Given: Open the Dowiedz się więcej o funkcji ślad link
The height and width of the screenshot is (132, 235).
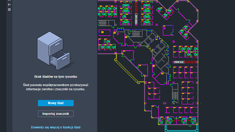Looking at the screenshot, I should click(x=56, y=127).
